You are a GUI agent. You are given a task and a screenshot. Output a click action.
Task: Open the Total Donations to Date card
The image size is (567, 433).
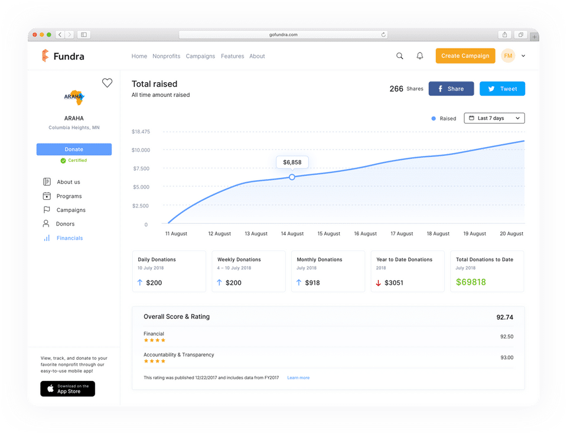tap(487, 271)
